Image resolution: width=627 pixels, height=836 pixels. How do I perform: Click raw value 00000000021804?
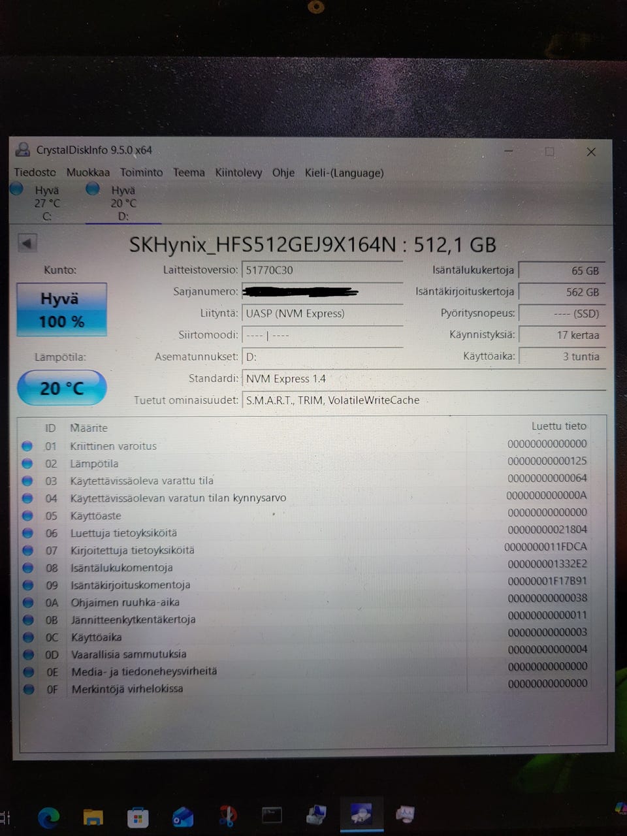[x=547, y=530]
